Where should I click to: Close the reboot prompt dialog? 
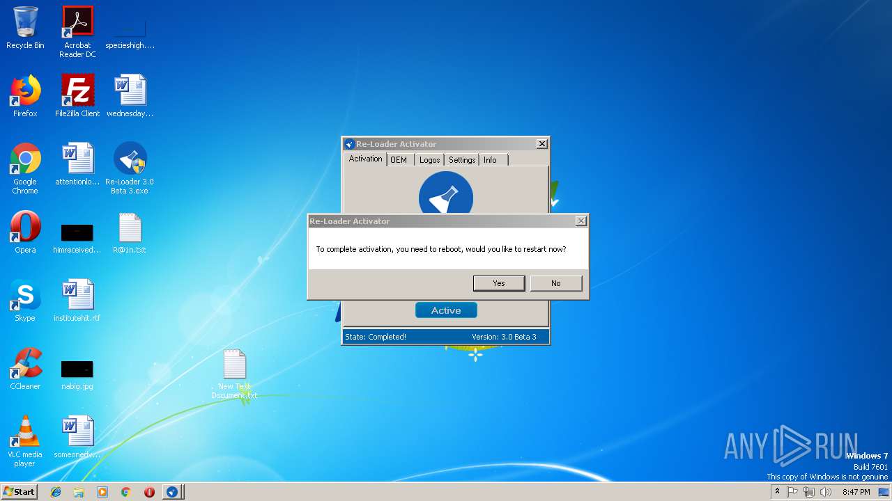pos(580,221)
